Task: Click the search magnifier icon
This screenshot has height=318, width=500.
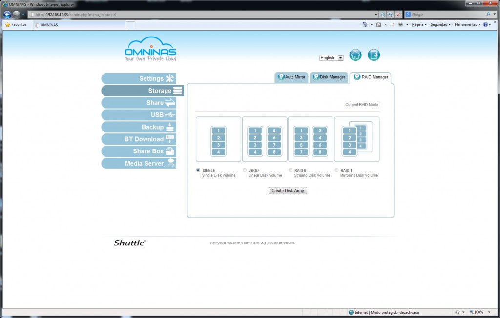Action: [x=488, y=14]
